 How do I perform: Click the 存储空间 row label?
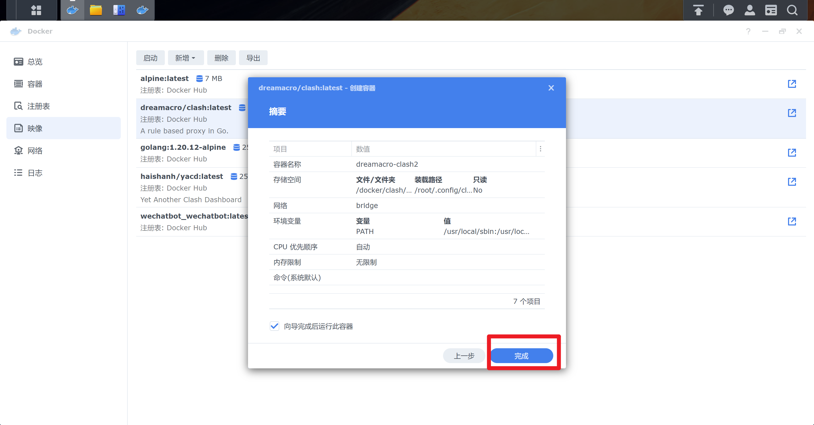point(287,180)
